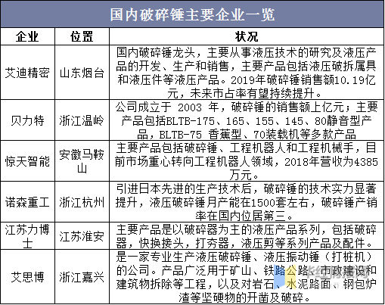Click the 浙江嘉兴 location cell

pyautogui.click(x=82, y=277)
